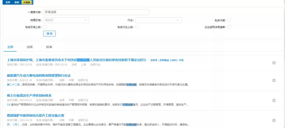The image size is (285, 128).
Task: Favorite the 新能源汽车动力蓄电池 result with star
Action: click(x=274, y=80)
